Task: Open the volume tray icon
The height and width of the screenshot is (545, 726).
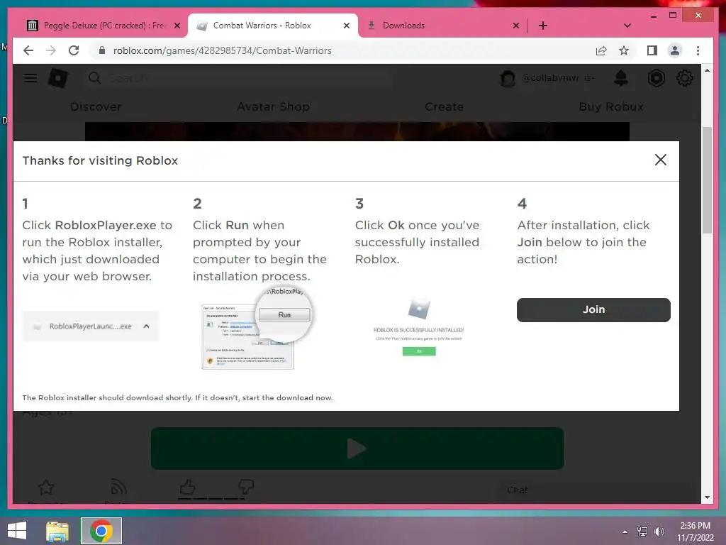Action: click(659, 532)
